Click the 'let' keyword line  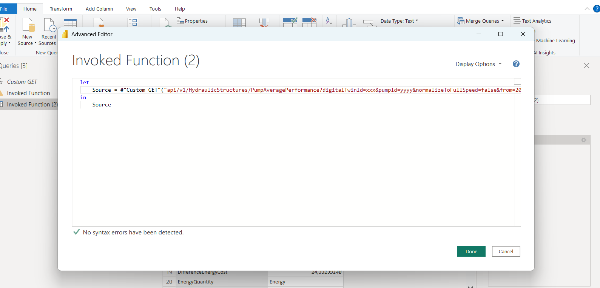tap(85, 82)
